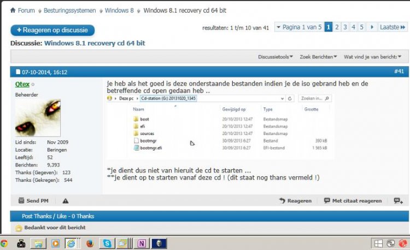Open post number #41 permalink
This screenshot has width=410, height=250.
pos(399,72)
